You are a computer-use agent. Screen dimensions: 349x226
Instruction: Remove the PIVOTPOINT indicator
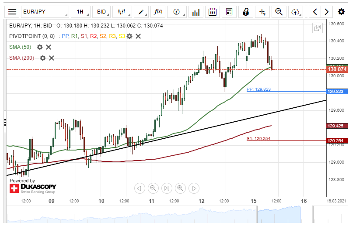pos(138,36)
